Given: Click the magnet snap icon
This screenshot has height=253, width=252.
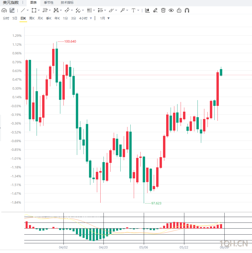Looking at the screenshot, I should [187, 10].
